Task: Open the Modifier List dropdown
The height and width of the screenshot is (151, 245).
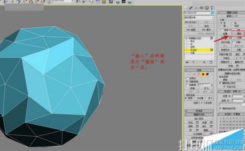Action: pos(199,17)
